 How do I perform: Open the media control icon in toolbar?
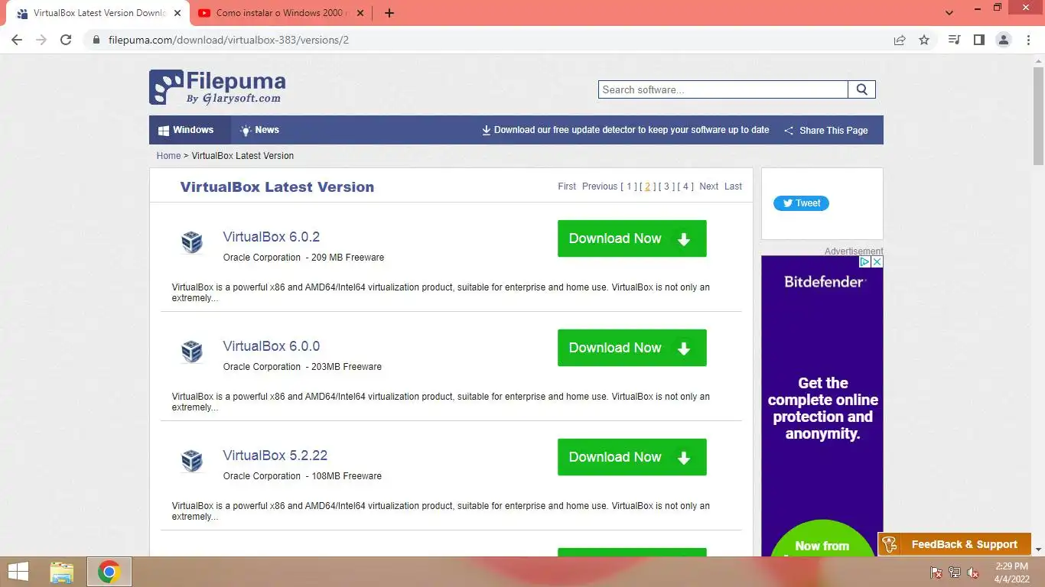[x=954, y=40]
